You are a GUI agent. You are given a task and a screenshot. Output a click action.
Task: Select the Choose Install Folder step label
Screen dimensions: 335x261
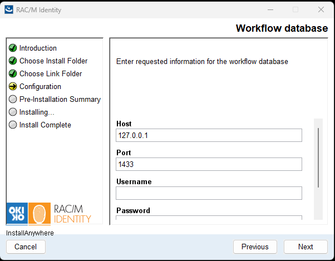[x=53, y=61]
